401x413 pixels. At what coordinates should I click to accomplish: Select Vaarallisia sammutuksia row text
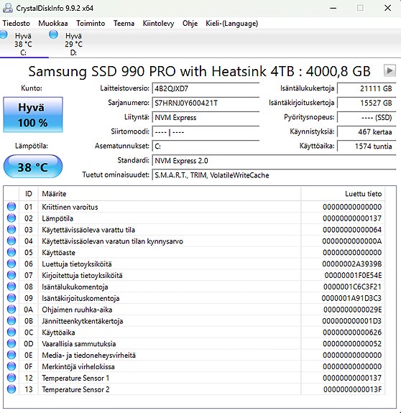pyautogui.click(x=79, y=344)
